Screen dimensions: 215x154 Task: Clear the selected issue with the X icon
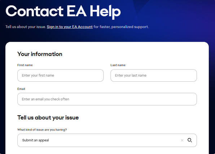182,140
